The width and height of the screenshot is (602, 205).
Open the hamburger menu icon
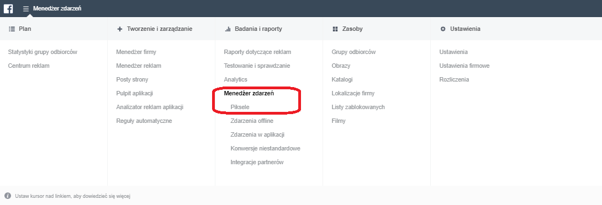point(26,8)
